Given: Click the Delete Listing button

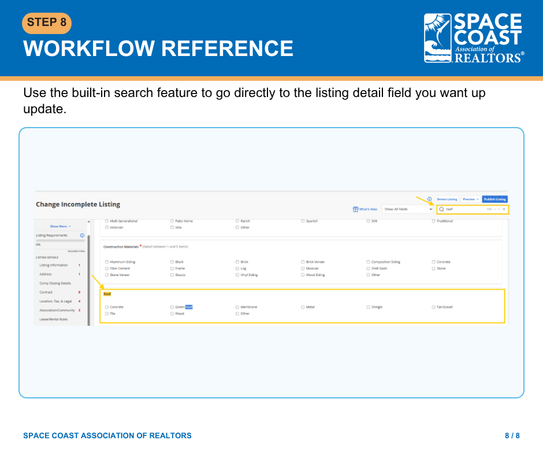Looking at the screenshot, I should (x=447, y=199).
